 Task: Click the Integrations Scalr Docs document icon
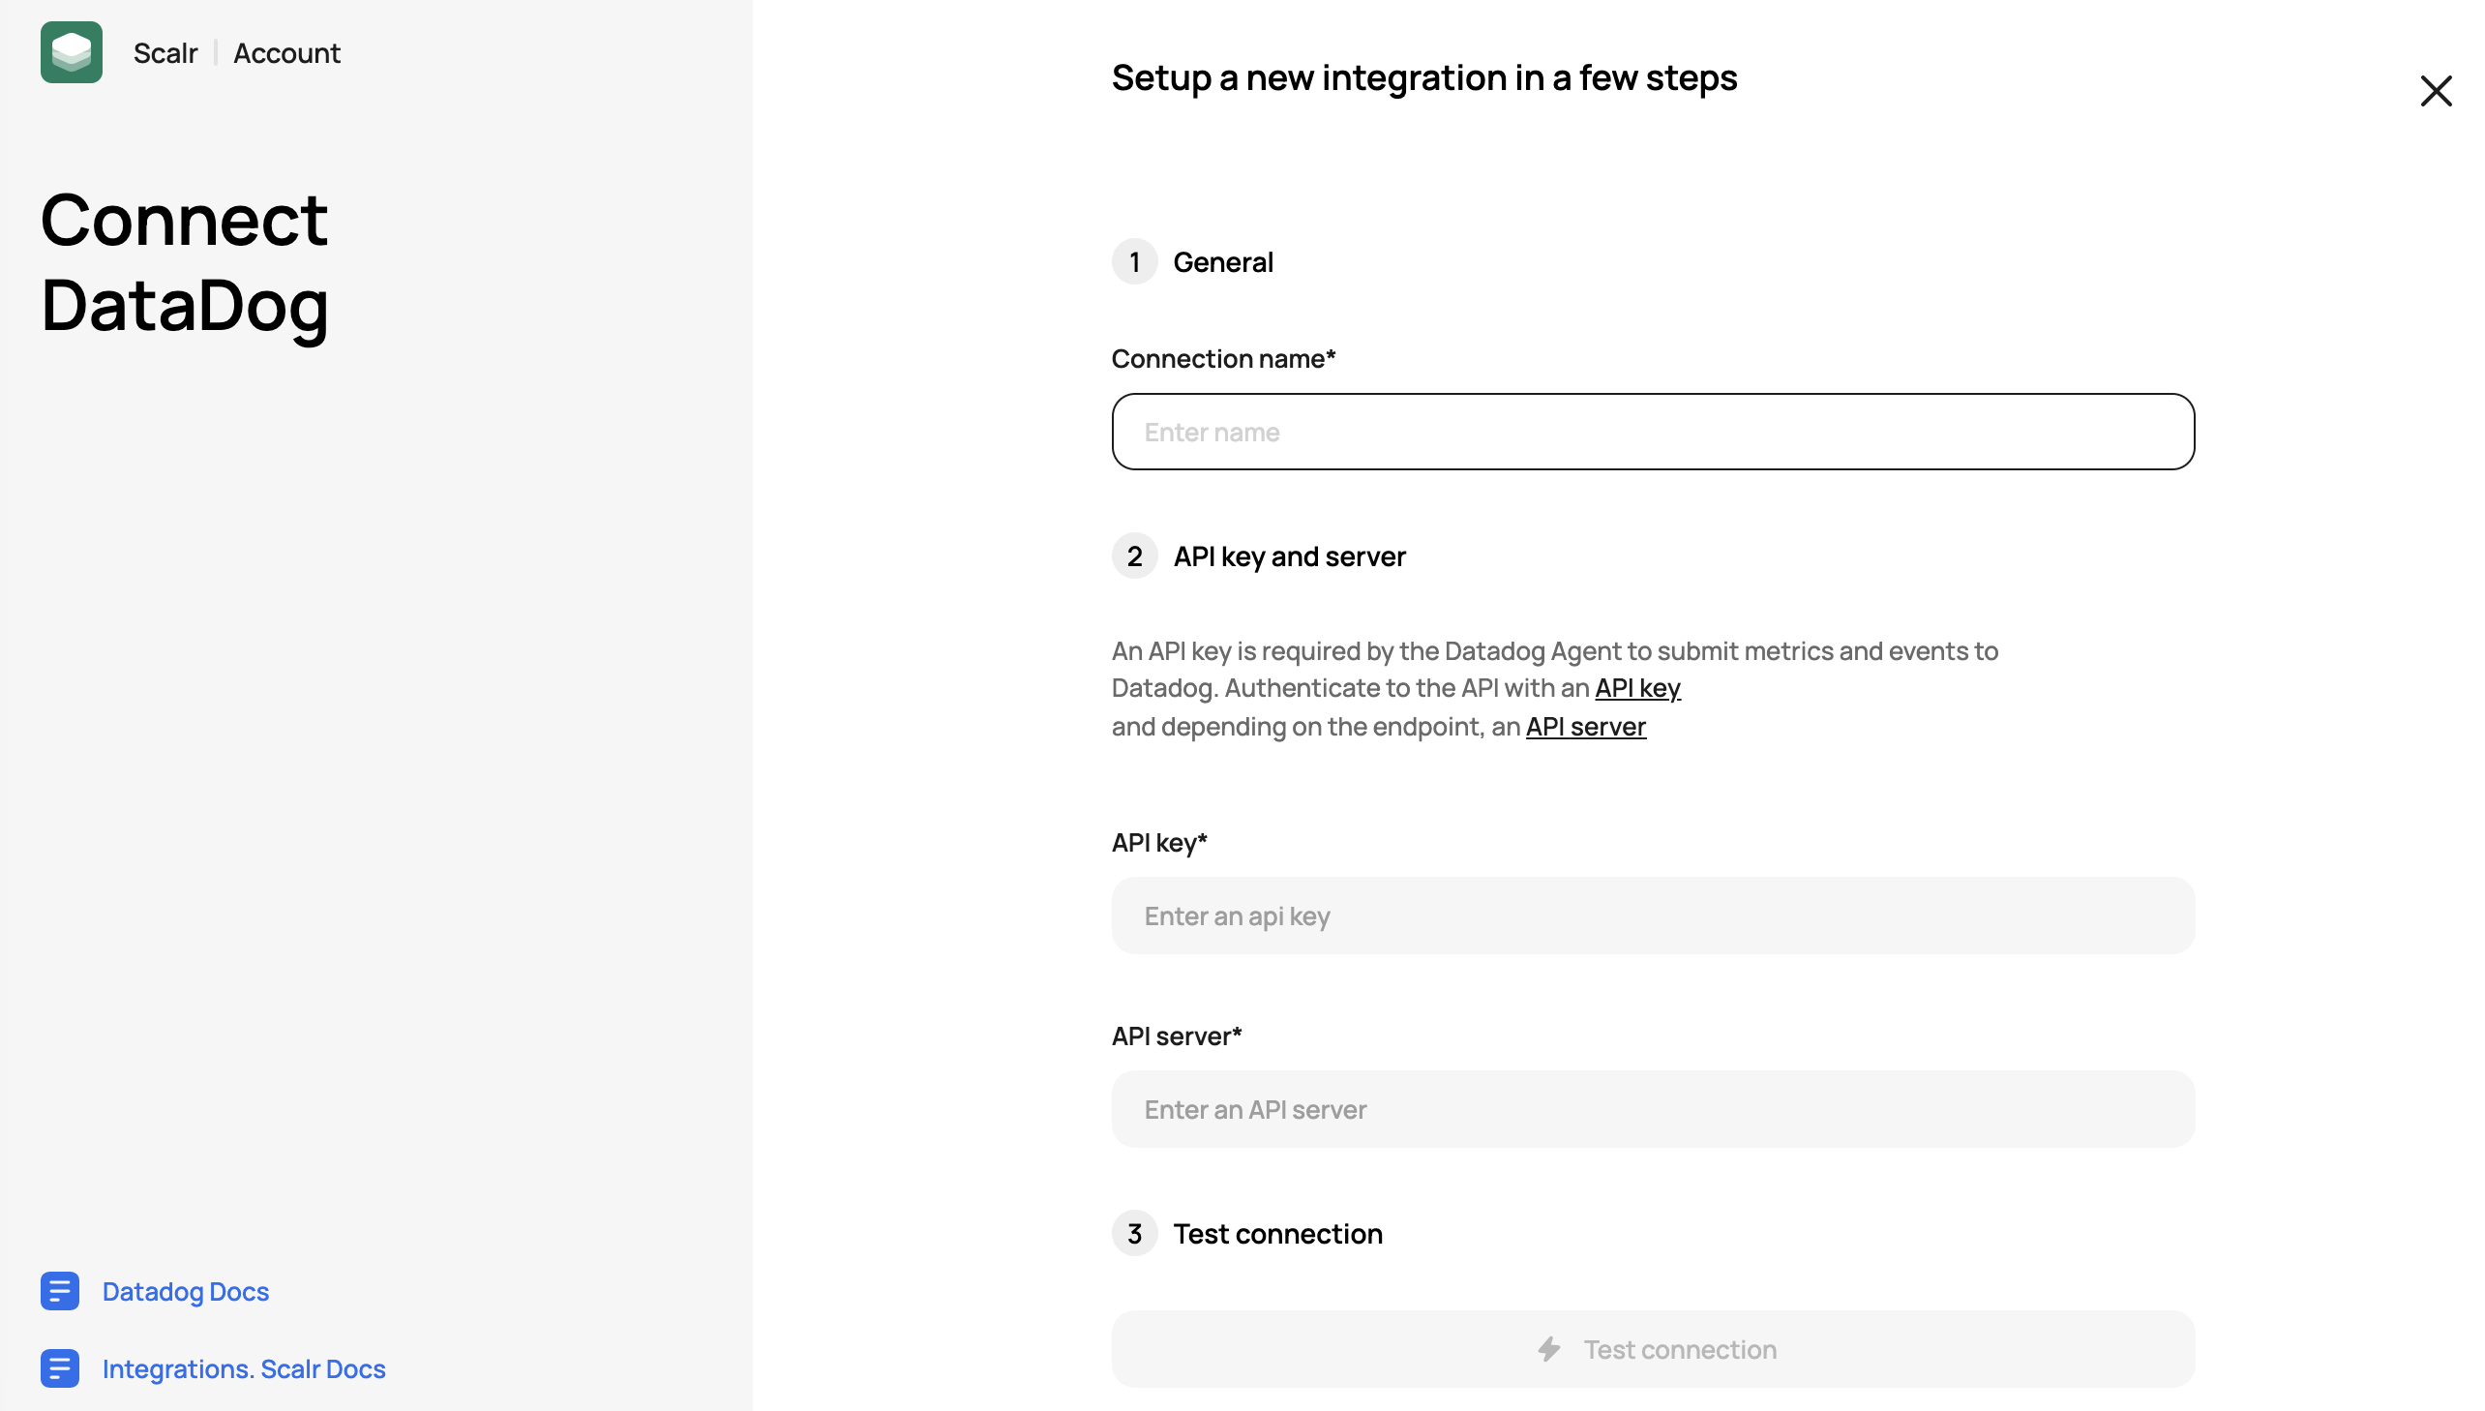59,1368
